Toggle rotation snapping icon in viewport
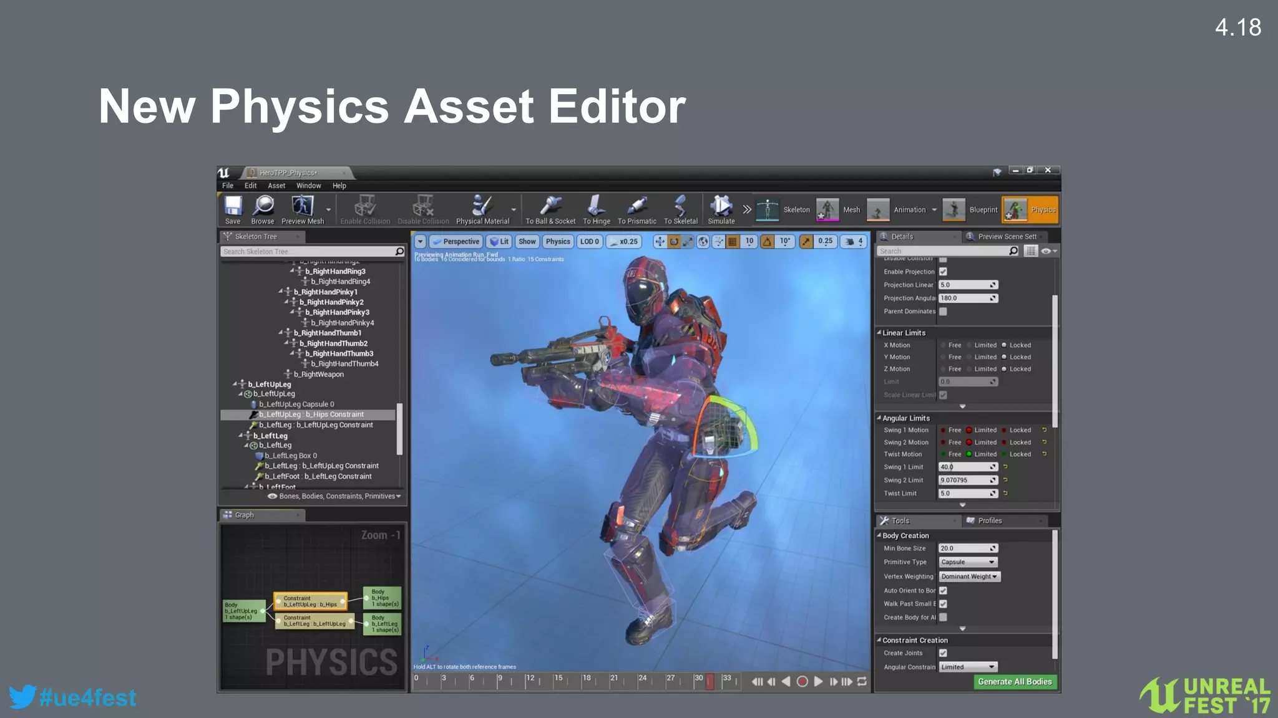This screenshot has height=718, width=1278. [767, 242]
